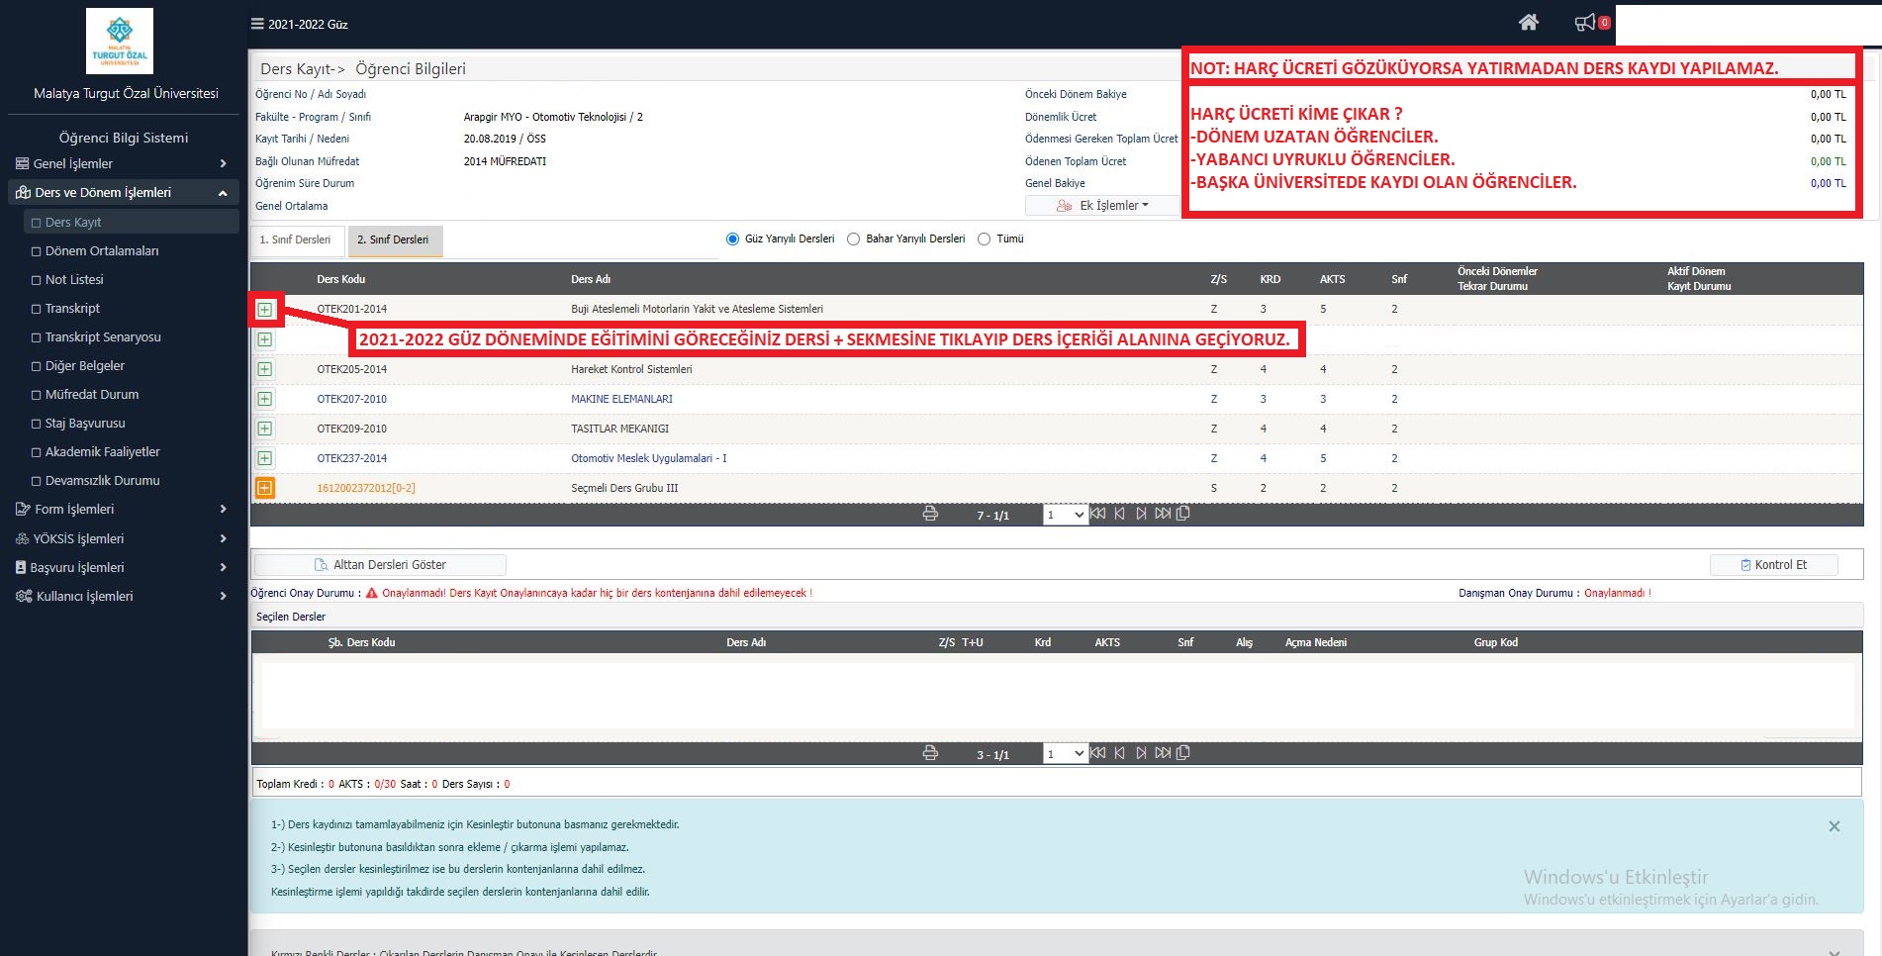The width and height of the screenshot is (1882, 956).
Task: Open the announcements megaphone icon
Action: [x=1585, y=23]
